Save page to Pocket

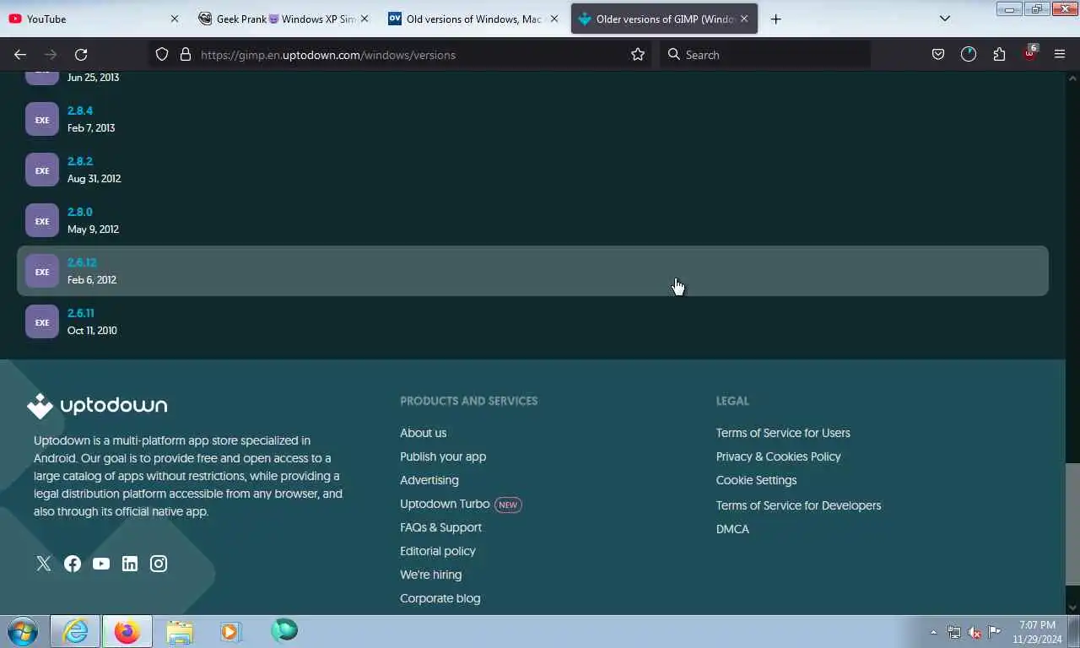937,55
